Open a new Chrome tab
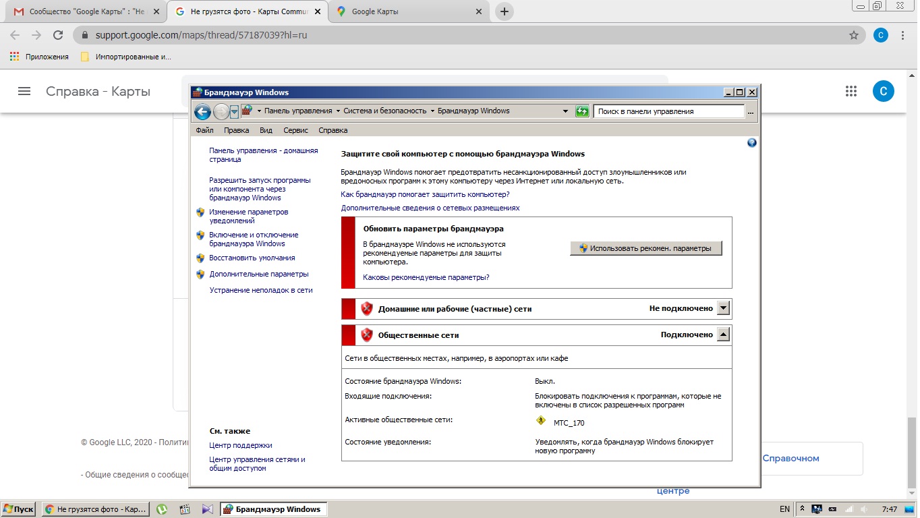 (x=504, y=11)
